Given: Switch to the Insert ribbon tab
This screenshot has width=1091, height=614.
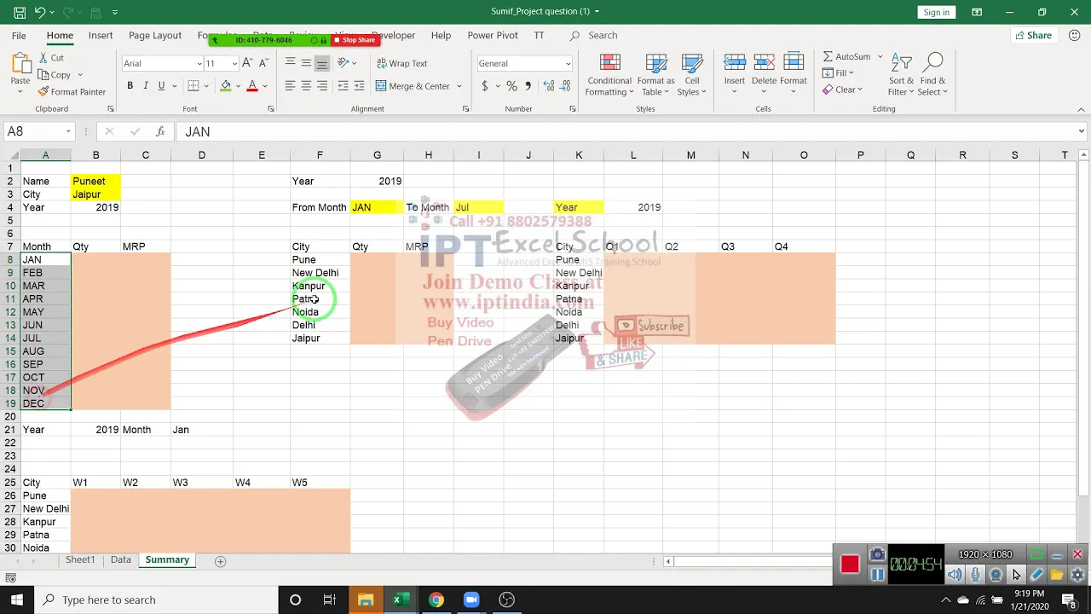Looking at the screenshot, I should point(101,36).
